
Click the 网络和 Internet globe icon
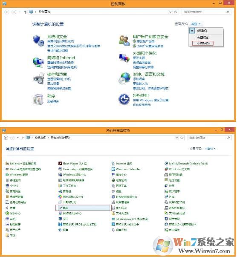click(38, 62)
